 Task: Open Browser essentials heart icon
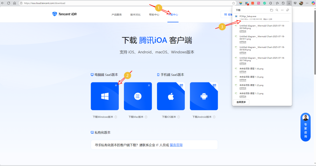(x=295, y=3)
